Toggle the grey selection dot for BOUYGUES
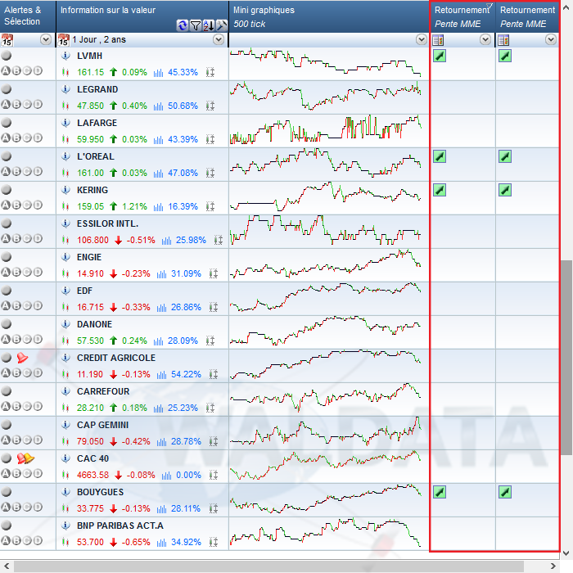Image resolution: width=573 pixels, height=573 pixels. click(x=7, y=491)
